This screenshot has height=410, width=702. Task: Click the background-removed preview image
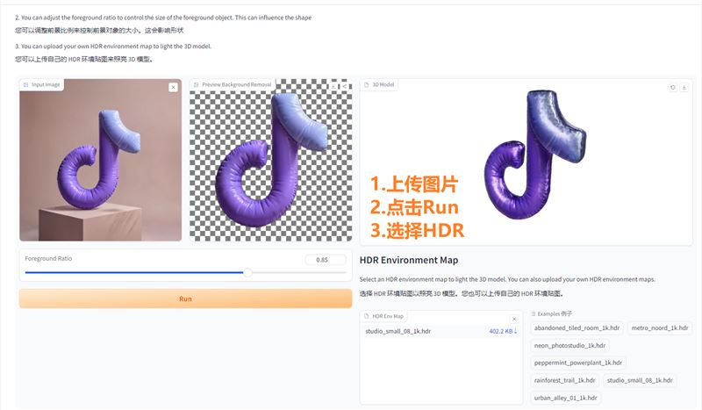coord(271,161)
